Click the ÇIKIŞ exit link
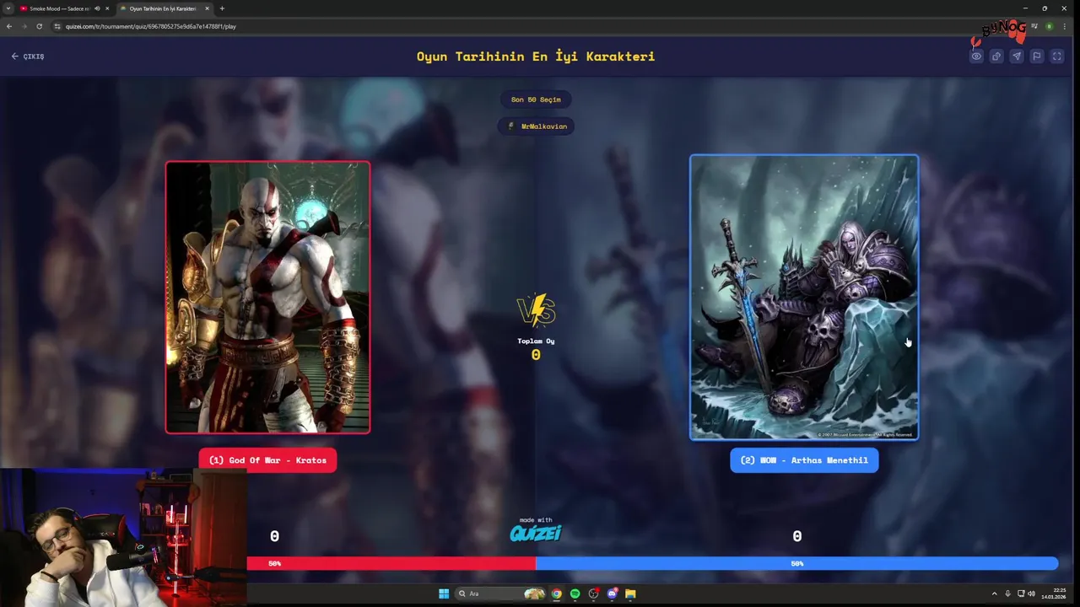The width and height of the screenshot is (1080, 607). pyautogui.click(x=28, y=56)
